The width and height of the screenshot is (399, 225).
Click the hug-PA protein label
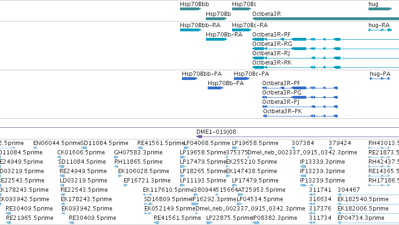tap(380, 74)
